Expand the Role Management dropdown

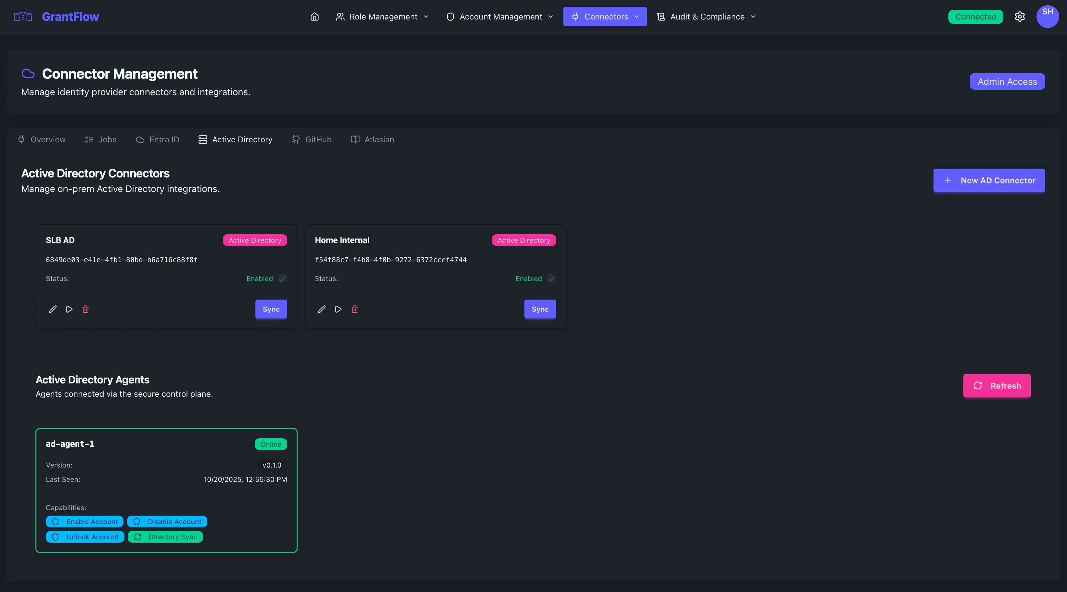point(382,17)
